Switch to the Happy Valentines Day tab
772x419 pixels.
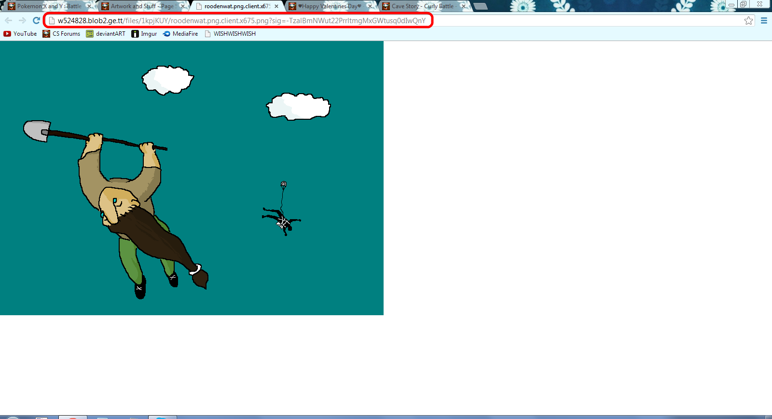tap(330, 6)
